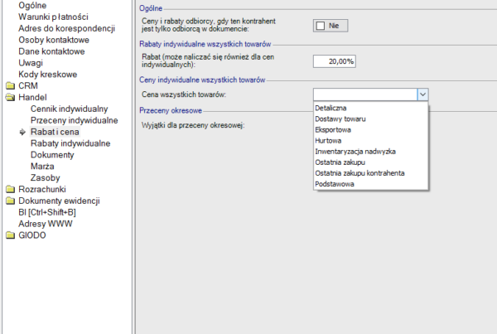This screenshot has width=497, height=334.
Task: Go to Uwagi in the tree
Action: point(31,63)
